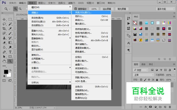
Task: Toggle lock transparent pixels
Action: [x=141, y=80]
